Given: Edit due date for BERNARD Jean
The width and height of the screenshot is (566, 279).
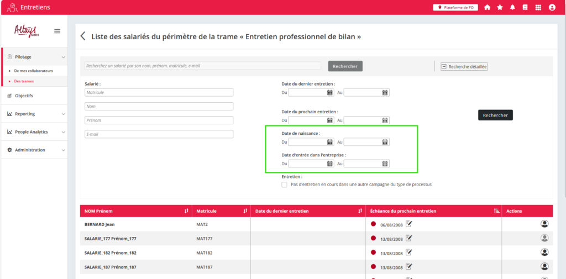Looking at the screenshot, I should click(x=409, y=224).
